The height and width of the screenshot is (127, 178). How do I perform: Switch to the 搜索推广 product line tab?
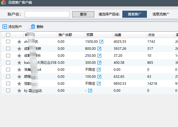[x=135, y=14]
